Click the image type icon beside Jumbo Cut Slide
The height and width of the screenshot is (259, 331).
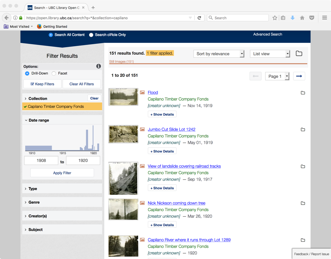pyautogui.click(x=142, y=129)
